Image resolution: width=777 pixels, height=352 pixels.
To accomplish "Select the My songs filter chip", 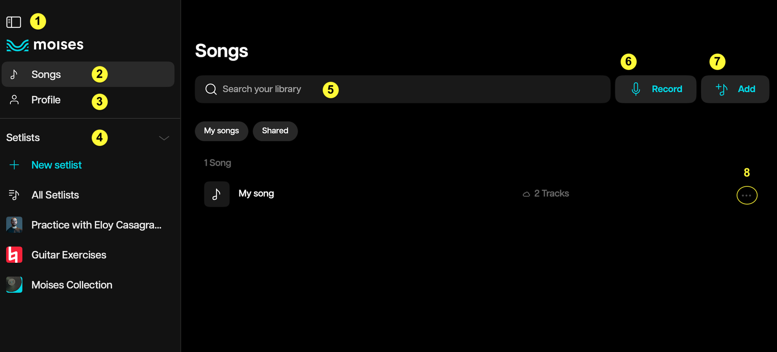I will 221,131.
